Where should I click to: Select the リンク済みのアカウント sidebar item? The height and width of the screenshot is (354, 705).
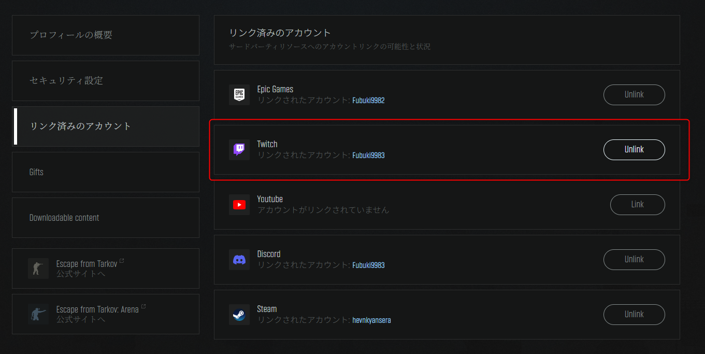pyautogui.click(x=106, y=126)
